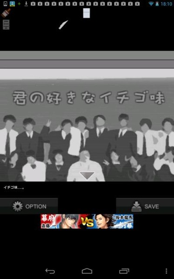Viewport: 174px width, 279px height.
Task: Tap the group photo scene with イチゴ味 text
Action: point(87,125)
